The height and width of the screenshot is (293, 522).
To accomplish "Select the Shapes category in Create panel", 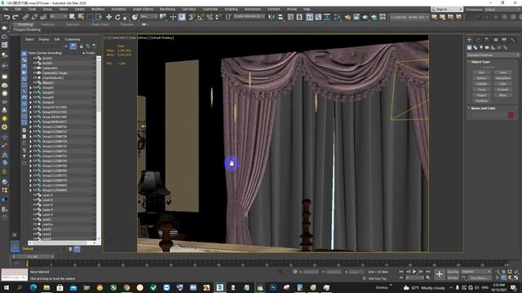I will point(475,48).
